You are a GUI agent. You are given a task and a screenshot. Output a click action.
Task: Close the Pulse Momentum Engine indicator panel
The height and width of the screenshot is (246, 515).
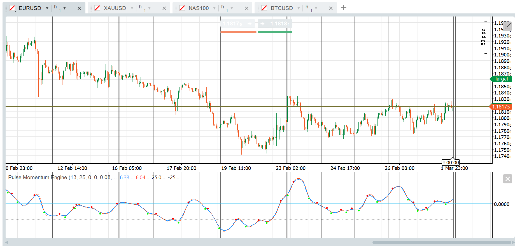[507, 179]
